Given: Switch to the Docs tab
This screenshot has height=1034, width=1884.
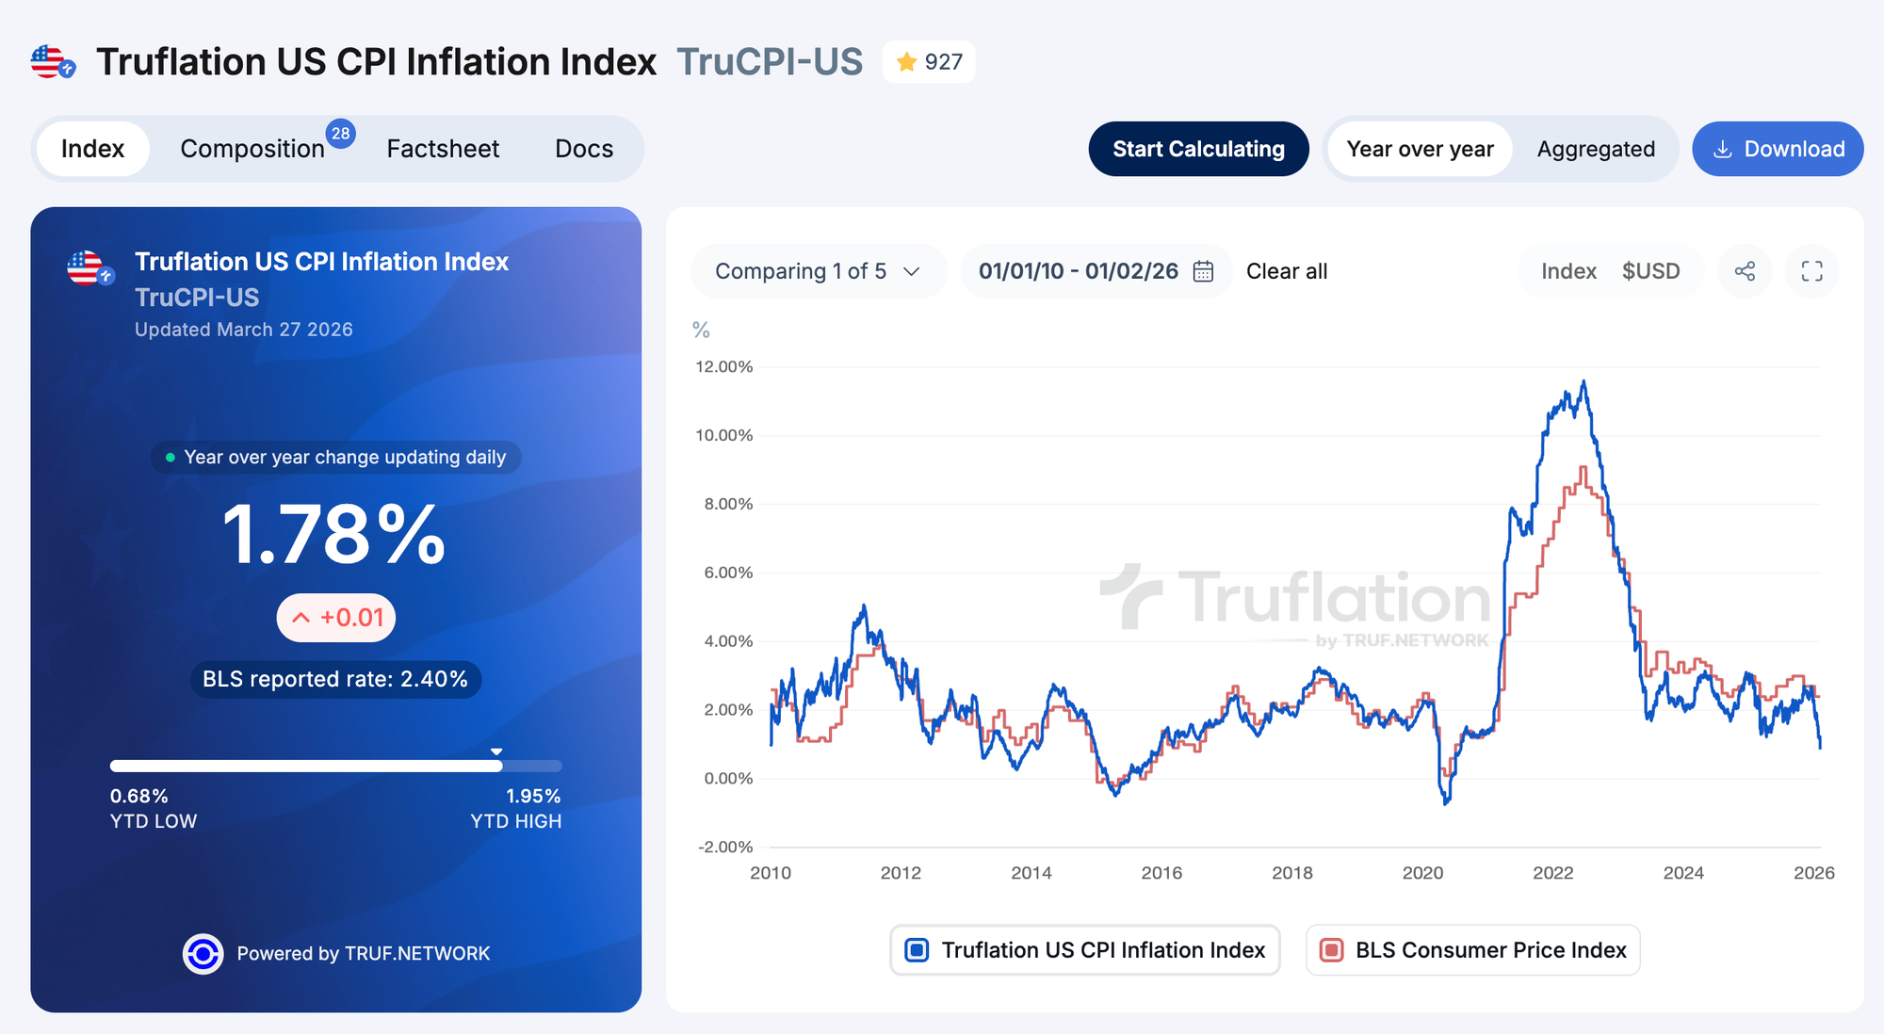Looking at the screenshot, I should (x=584, y=149).
